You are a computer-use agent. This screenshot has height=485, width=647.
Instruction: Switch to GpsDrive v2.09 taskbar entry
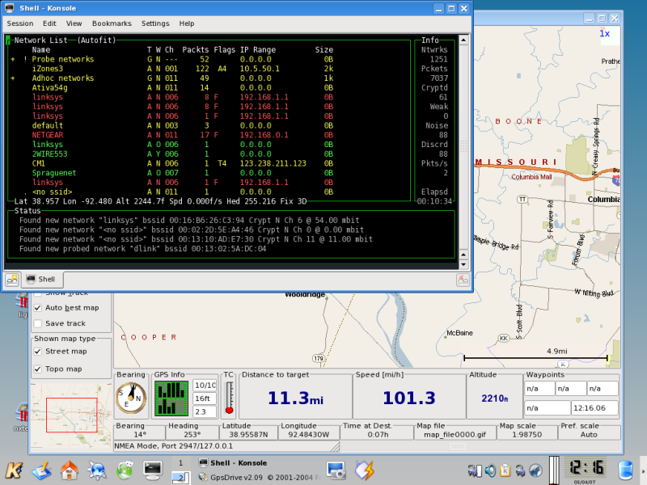pyautogui.click(x=259, y=477)
